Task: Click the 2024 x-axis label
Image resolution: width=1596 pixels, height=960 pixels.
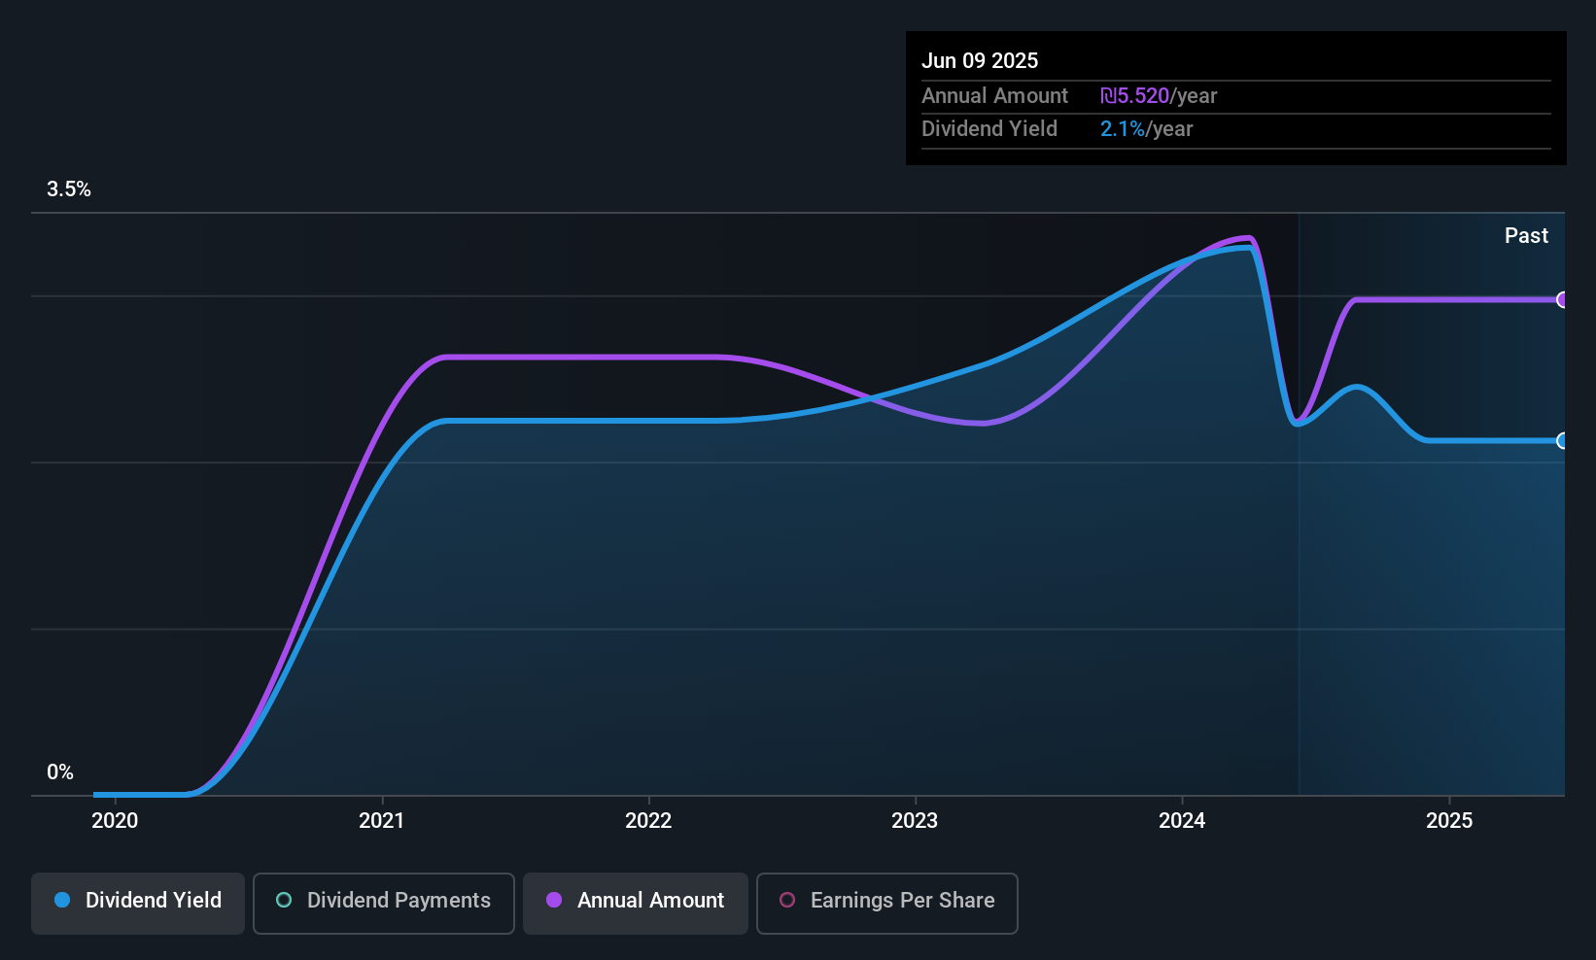Action: click(1182, 821)
